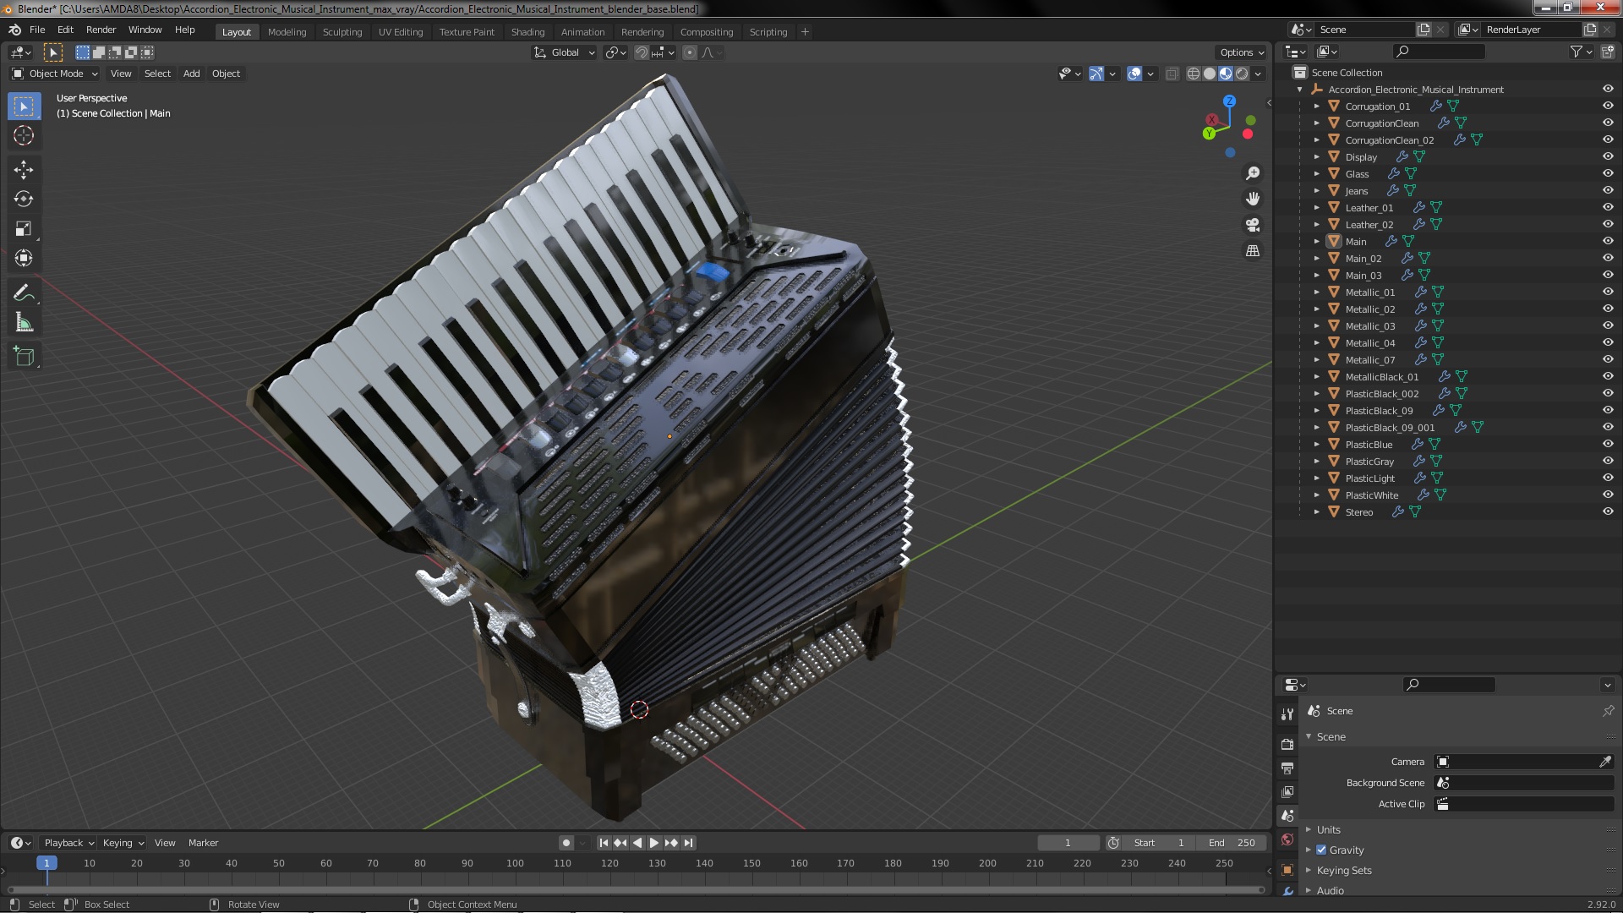This screenshot has height=913, width=1623.
Task: Toggle visibility of PlasticBlue object
Action: [1608, 444]
